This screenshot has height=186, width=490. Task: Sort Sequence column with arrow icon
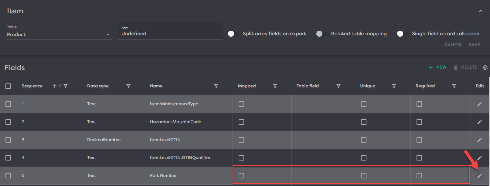[55, 86]
